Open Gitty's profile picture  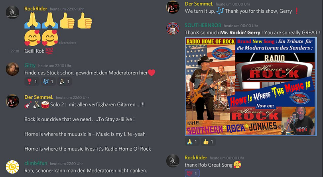pyautogui.click(x=12, y=69)
